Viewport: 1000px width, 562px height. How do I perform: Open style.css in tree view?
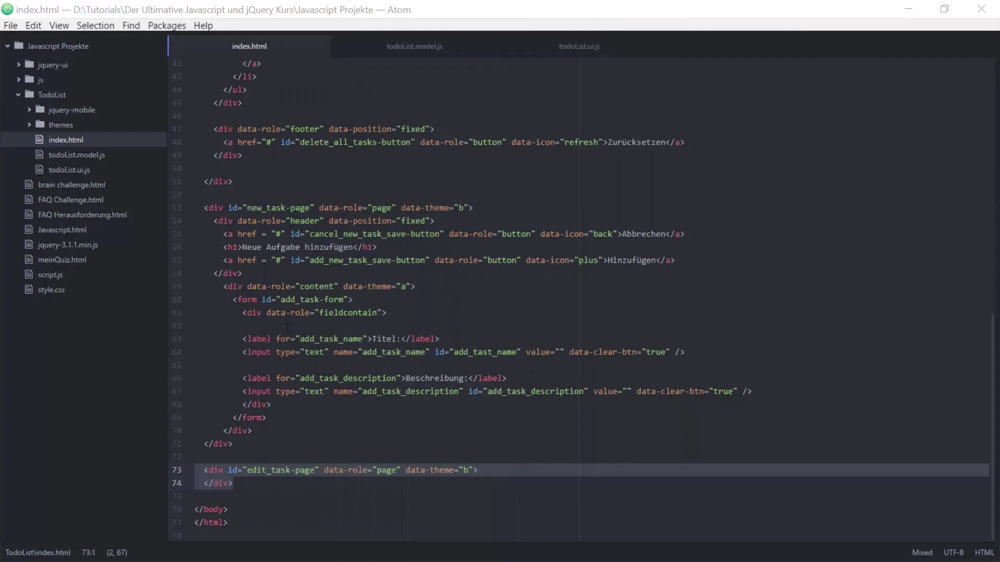coord(51,290)
